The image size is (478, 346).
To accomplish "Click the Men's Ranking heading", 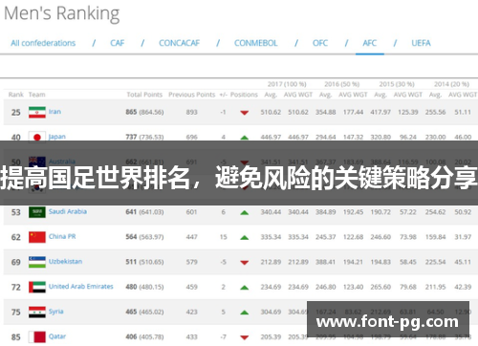I will click(x=62, y=13).
